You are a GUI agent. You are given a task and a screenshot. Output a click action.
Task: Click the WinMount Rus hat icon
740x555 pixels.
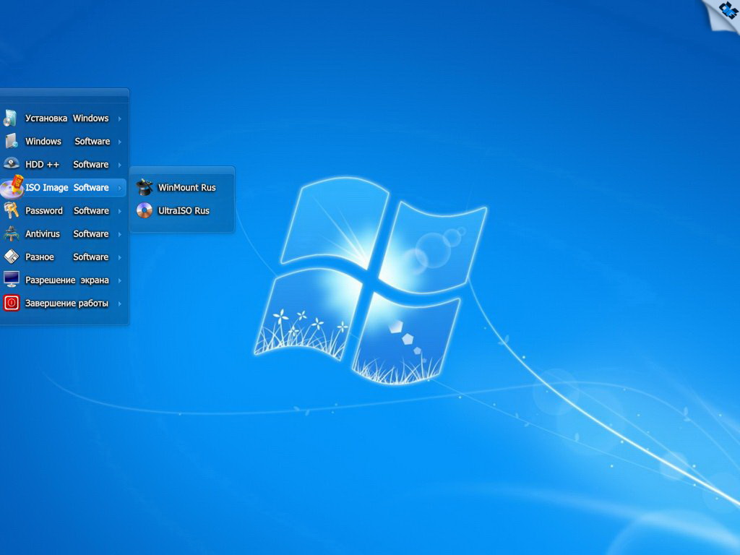point(145,187)
